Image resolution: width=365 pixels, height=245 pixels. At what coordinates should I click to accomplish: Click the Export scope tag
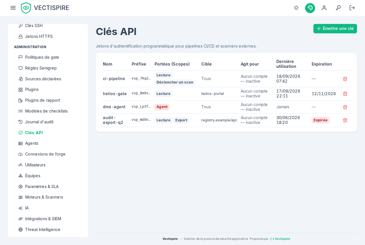click(x=181, y=120)
